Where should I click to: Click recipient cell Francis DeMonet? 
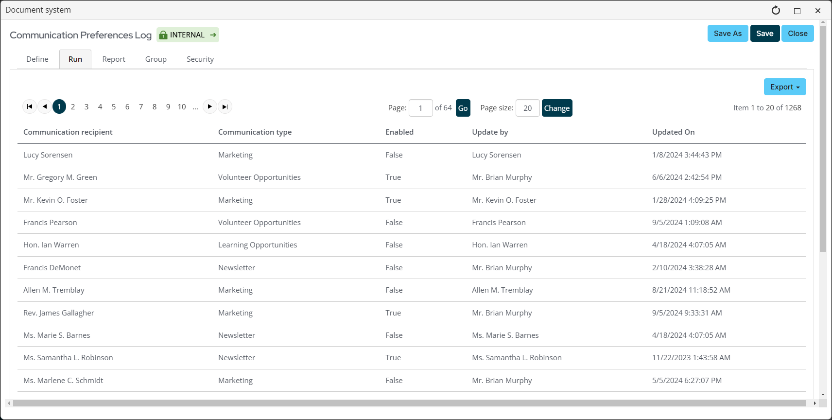[52, 268]
